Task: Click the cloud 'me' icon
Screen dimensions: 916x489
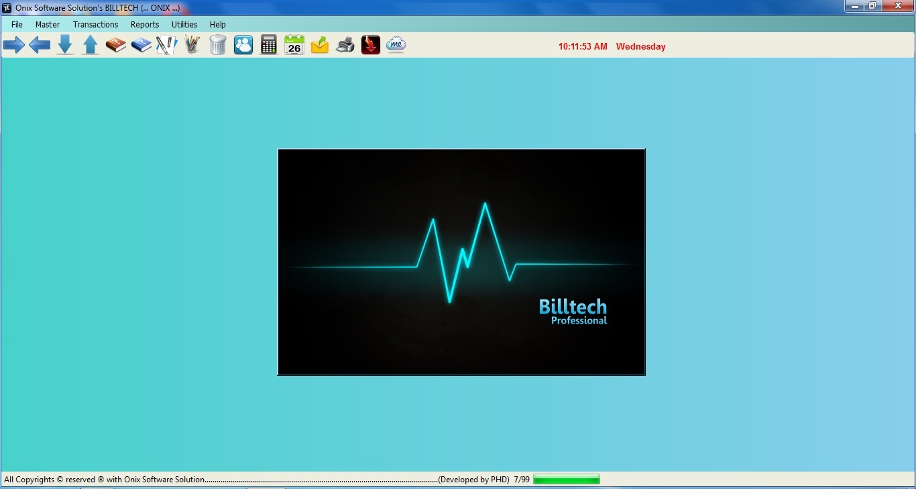Action: pos(396,45)
